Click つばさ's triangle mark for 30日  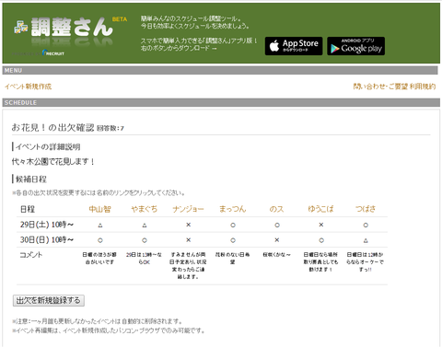[366, 240]
